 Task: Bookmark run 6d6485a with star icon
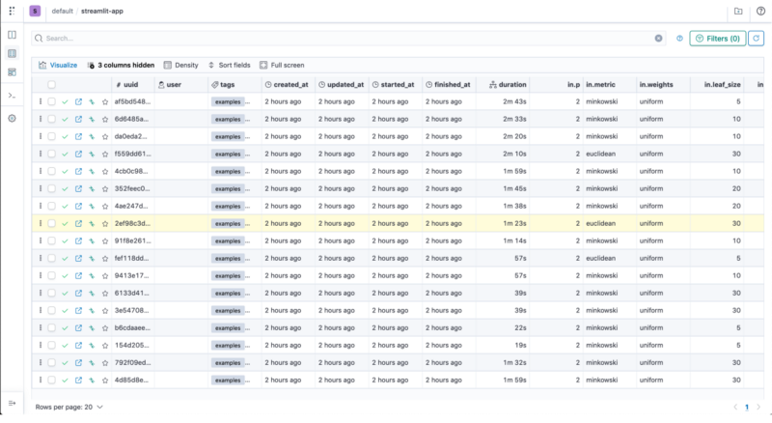pos(105,120)
